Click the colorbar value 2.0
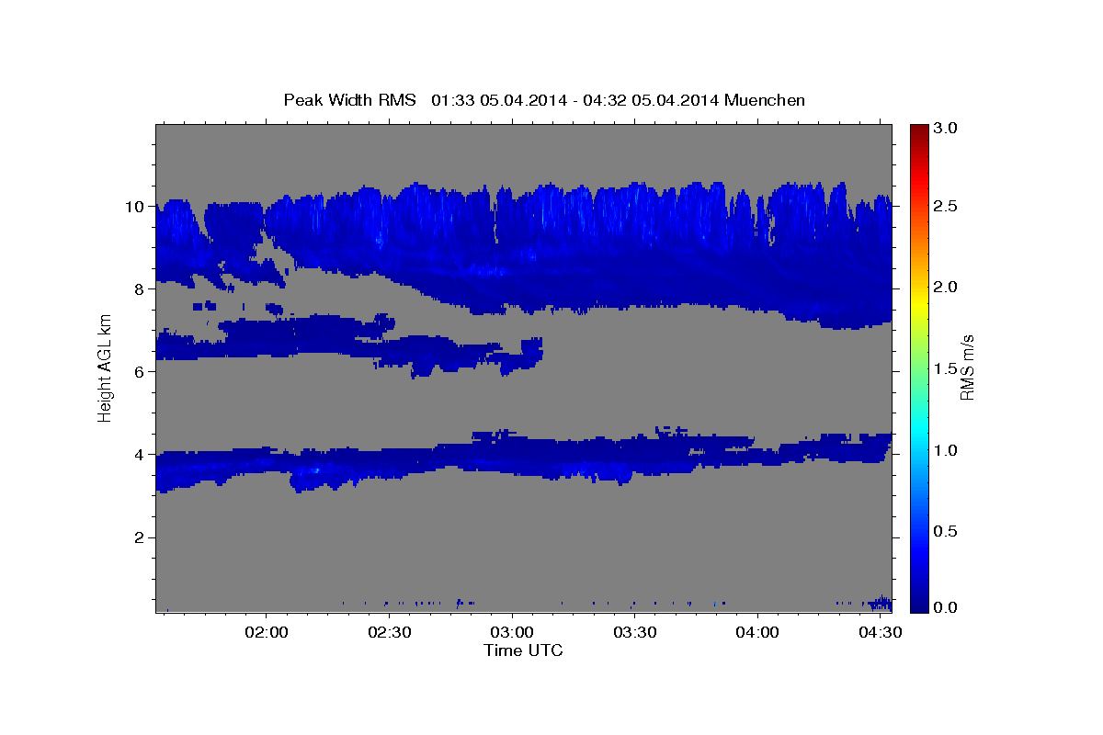The height and width of the screenshot is (735, 1103). (946, 288)
